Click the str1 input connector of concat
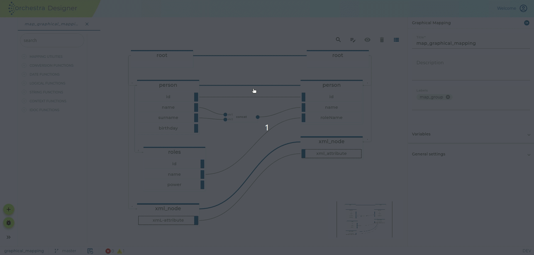This screenshot has width=534, height=255. 225,115
